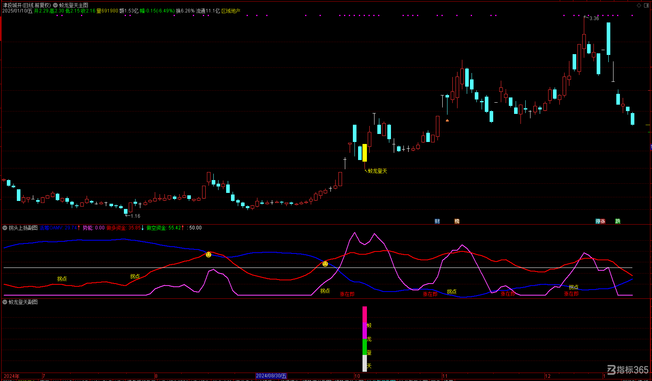
Task: Select the highlighted date 2024/08/30/五 on the time axis
Action: pos(271,376)
